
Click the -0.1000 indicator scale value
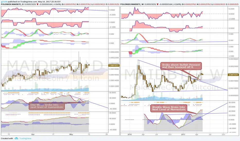(x=112, y=27)
